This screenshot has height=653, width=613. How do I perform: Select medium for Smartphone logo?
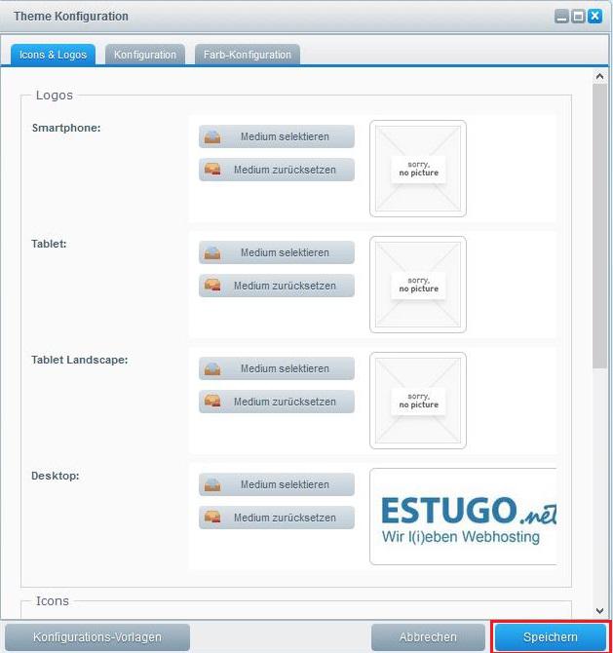click(277, 136)
